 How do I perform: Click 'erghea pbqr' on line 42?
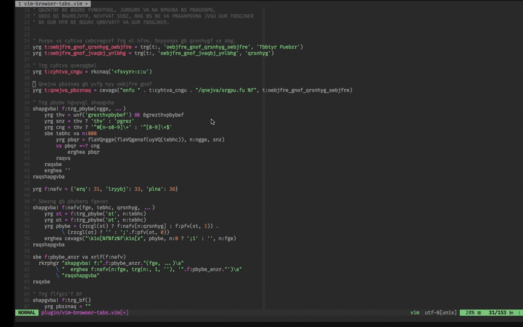83,152
